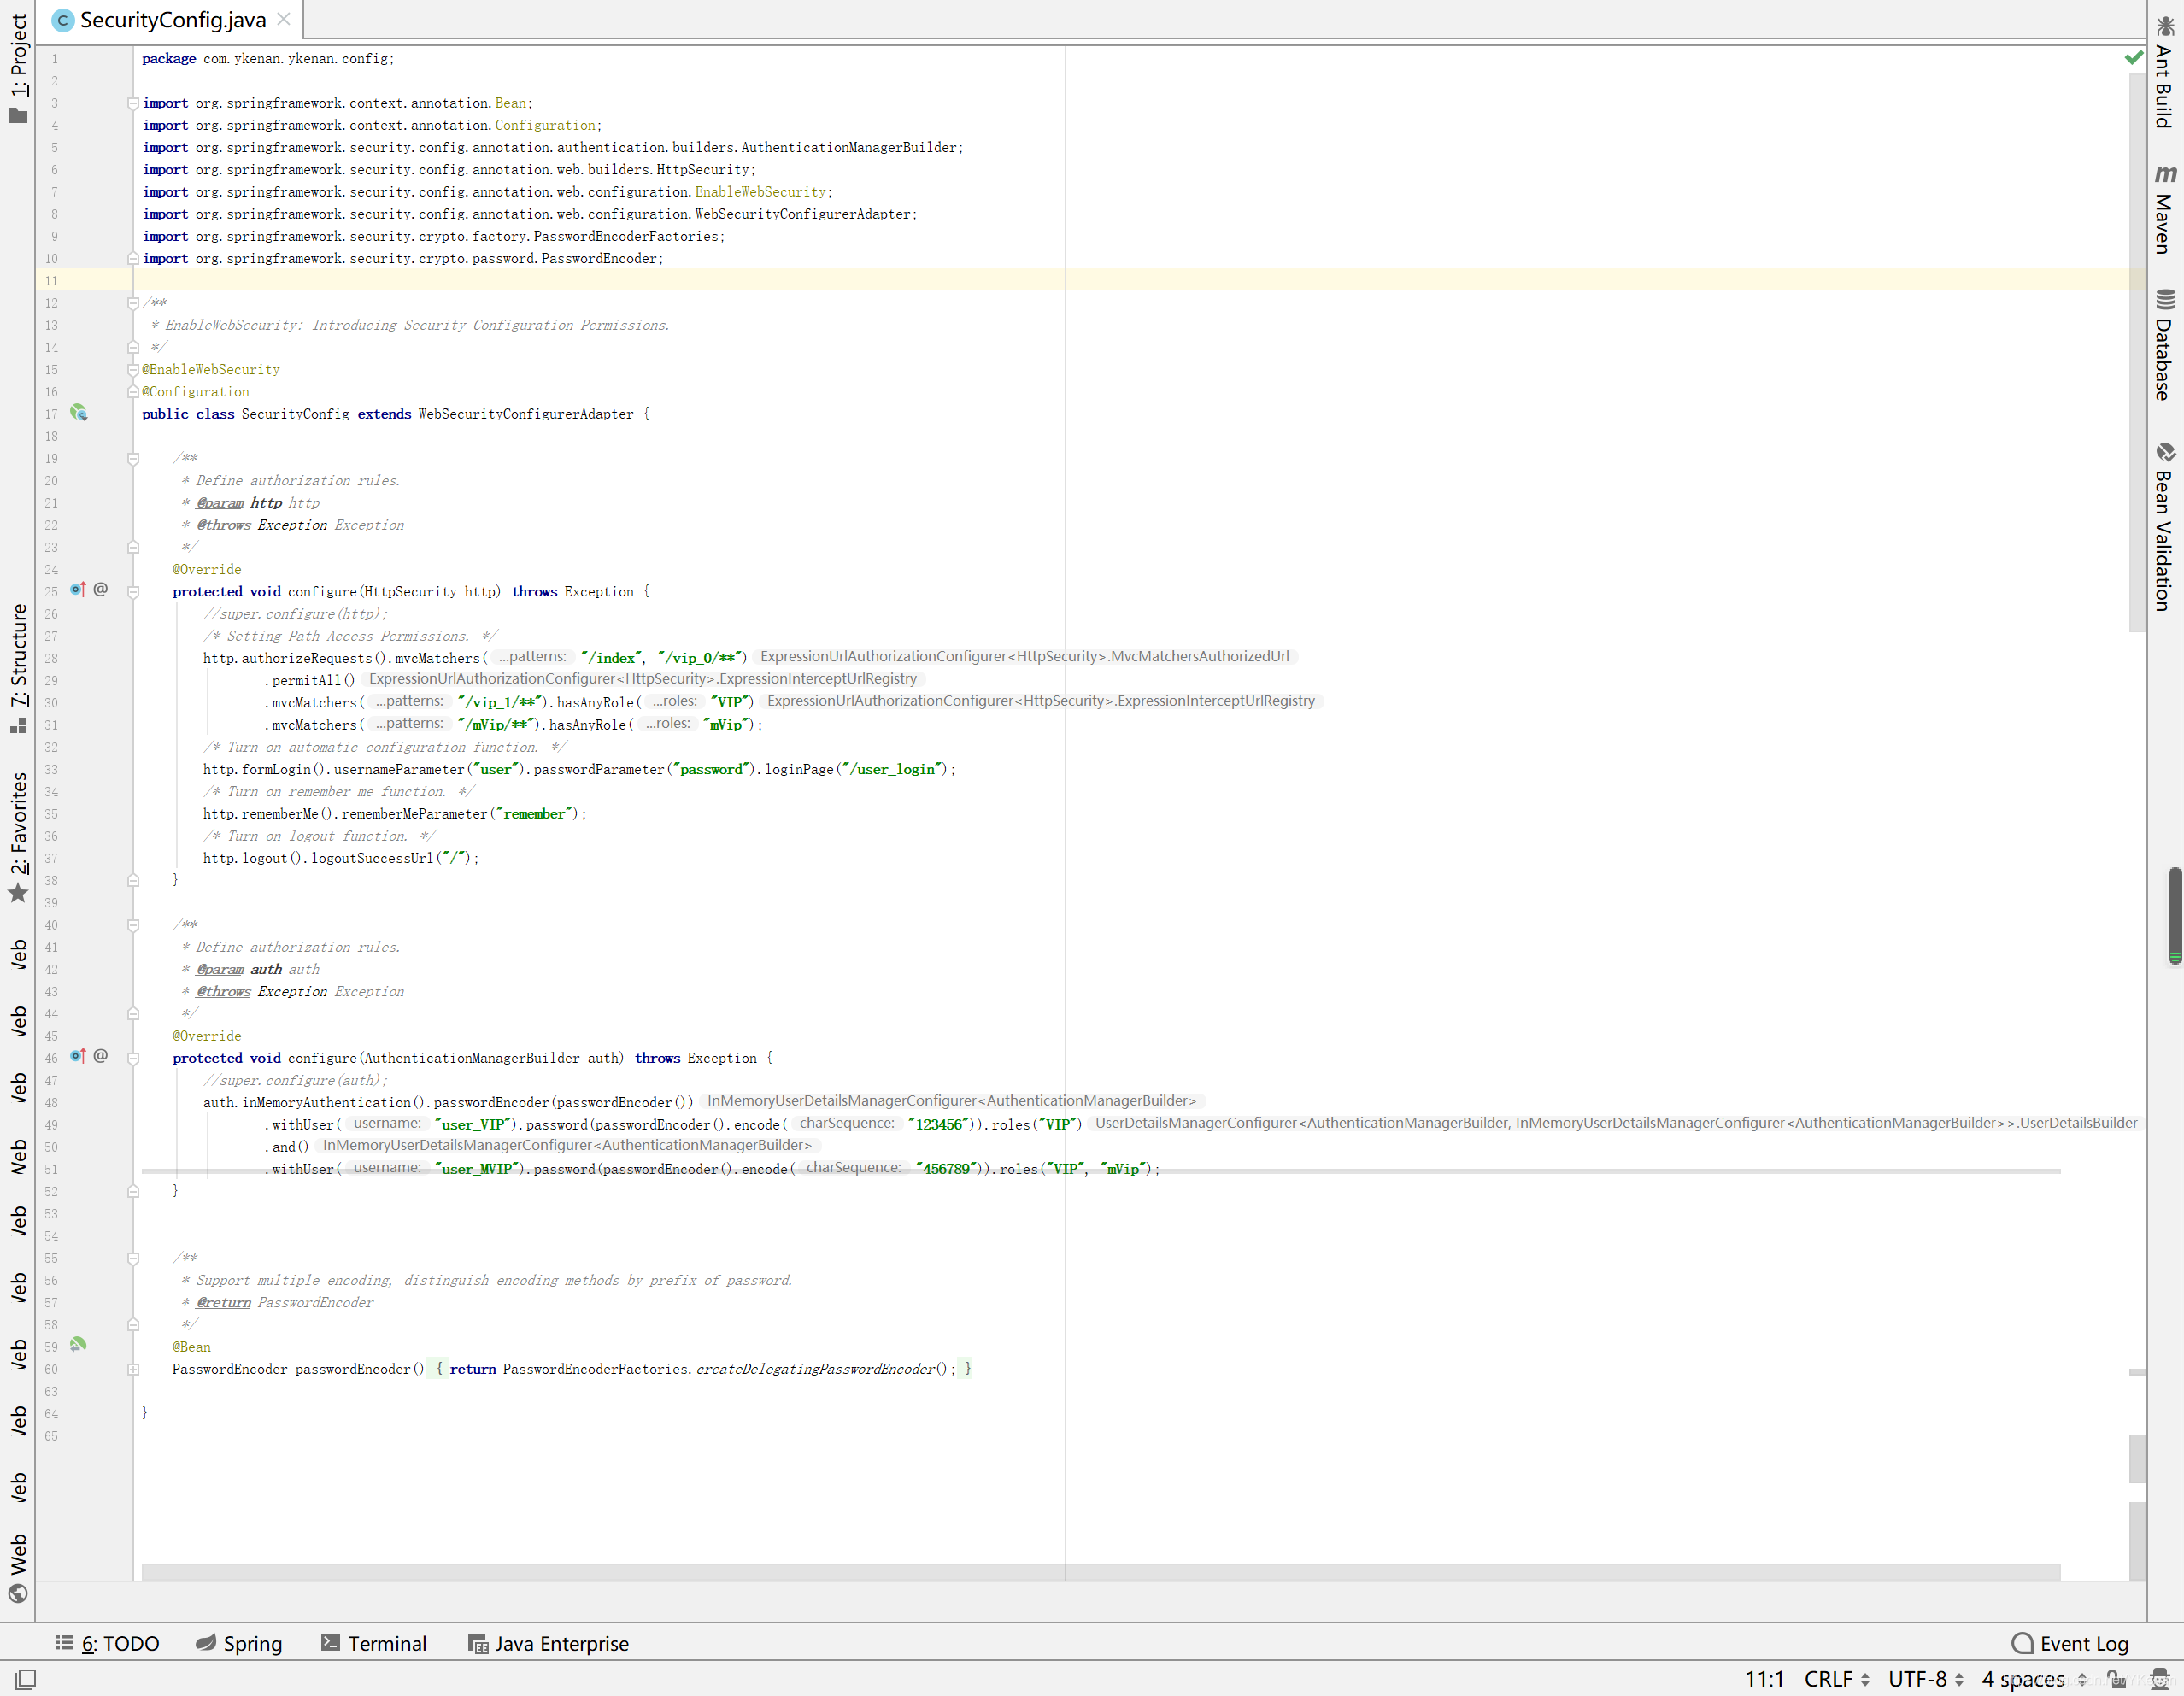
Task: Open the Ant Build tool window
Action: pos(2165,72)
